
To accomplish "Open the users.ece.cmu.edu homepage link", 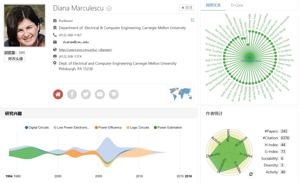I will pos(85,50).
